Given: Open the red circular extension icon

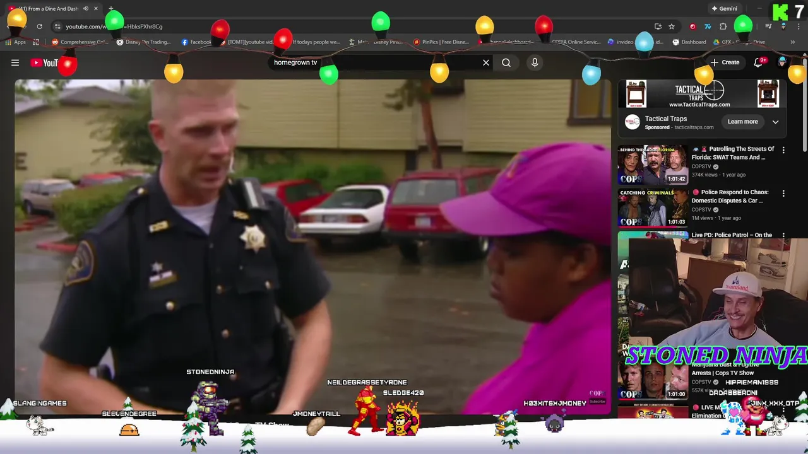Looking at the screenshot, I should [x=692, y=26].
